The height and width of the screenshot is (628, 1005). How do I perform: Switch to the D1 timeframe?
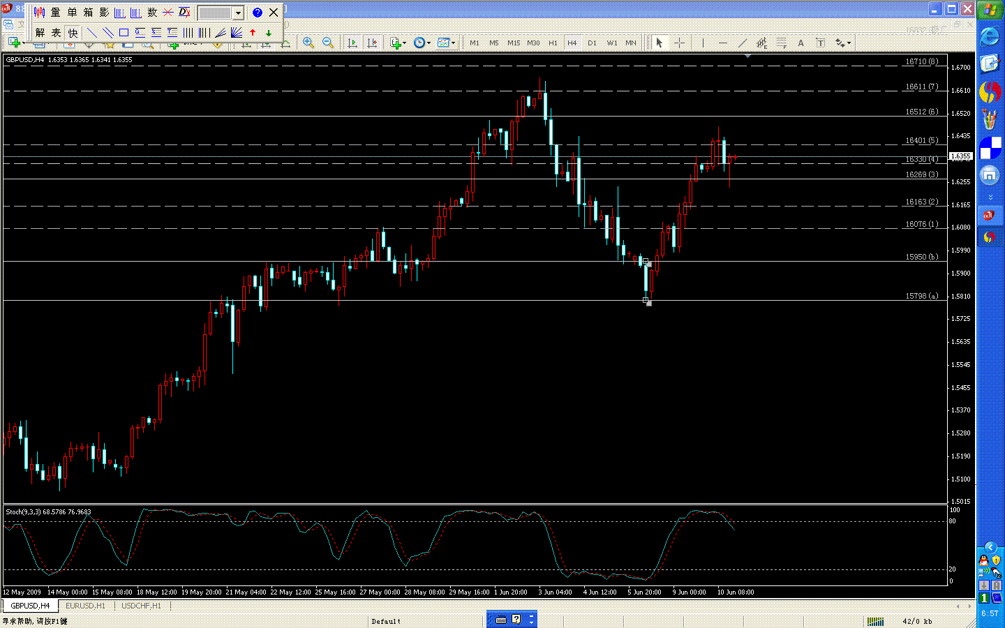592,43
